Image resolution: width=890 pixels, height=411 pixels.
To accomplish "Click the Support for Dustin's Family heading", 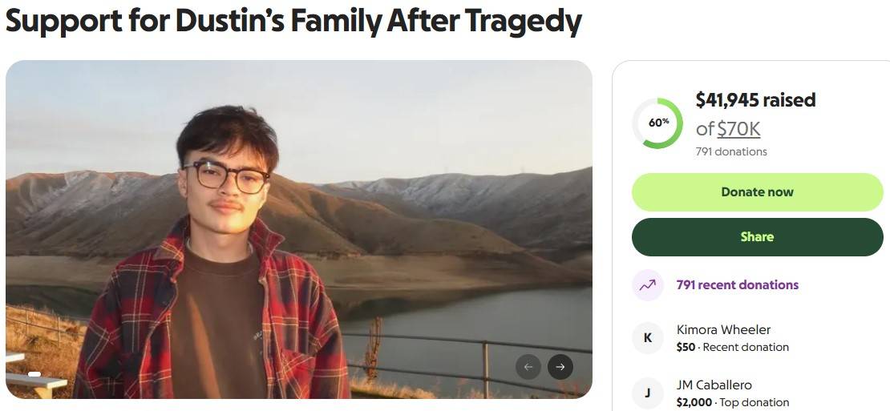I will point(293,20).
